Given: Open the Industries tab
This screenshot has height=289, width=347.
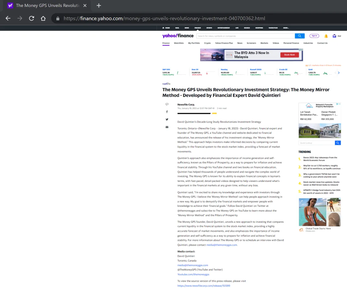Looking at the screenshot, I should [308, 43].
